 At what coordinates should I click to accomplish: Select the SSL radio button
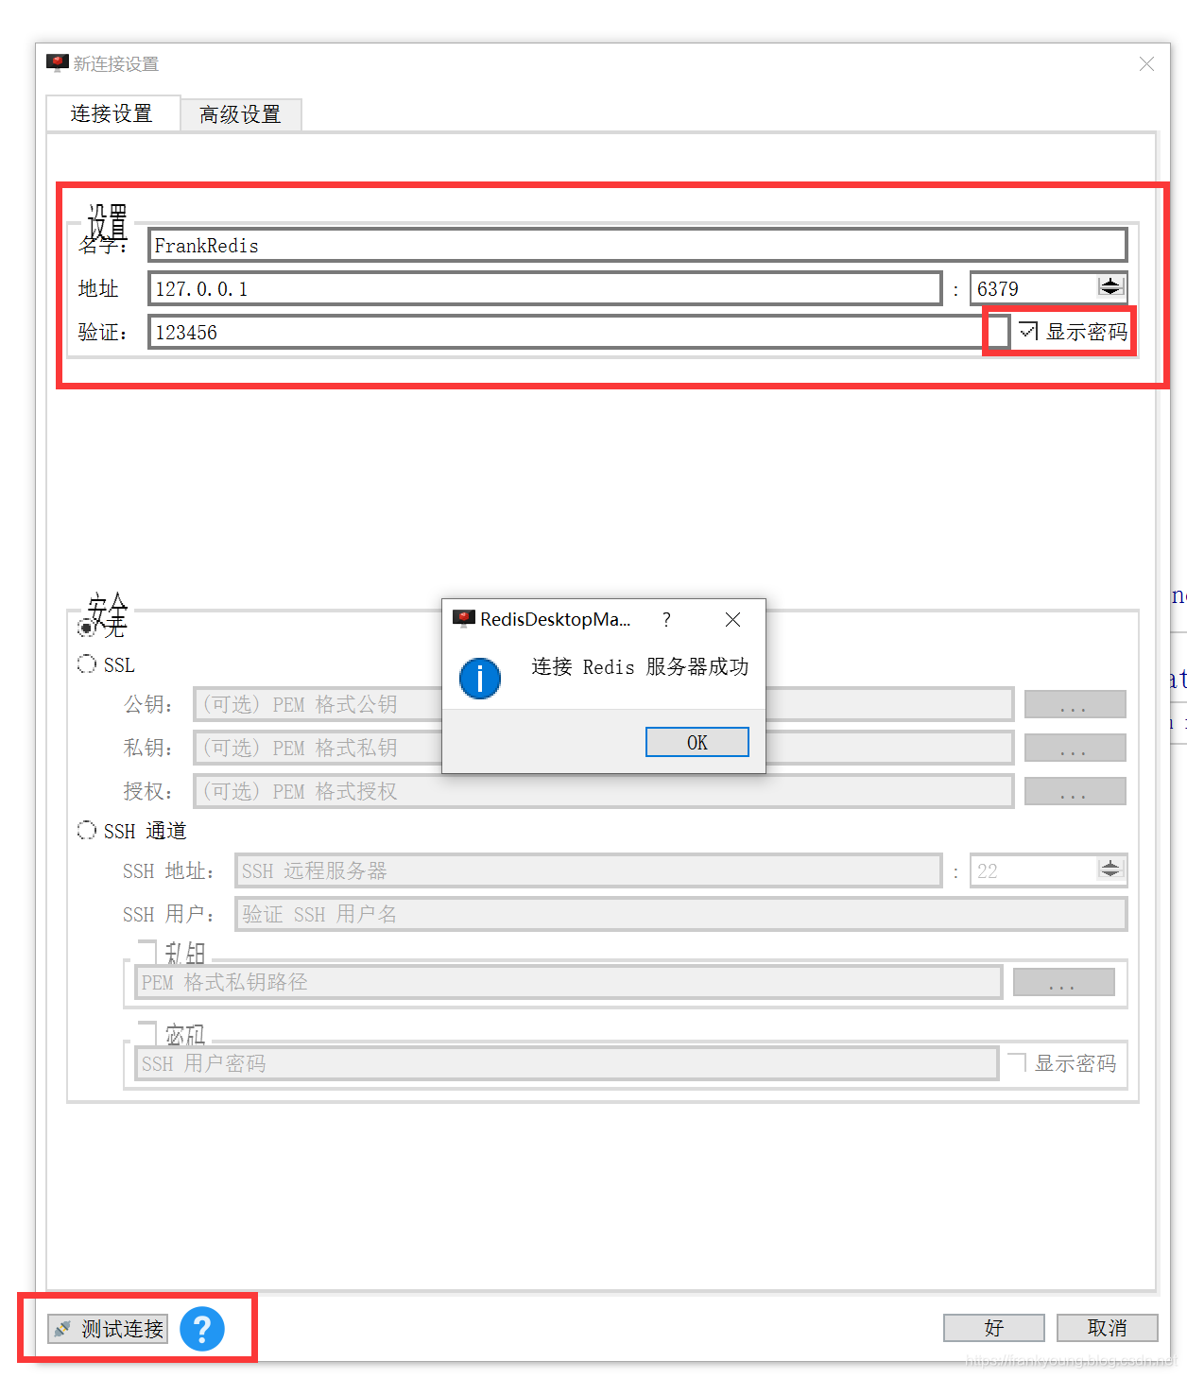(87, 664)
